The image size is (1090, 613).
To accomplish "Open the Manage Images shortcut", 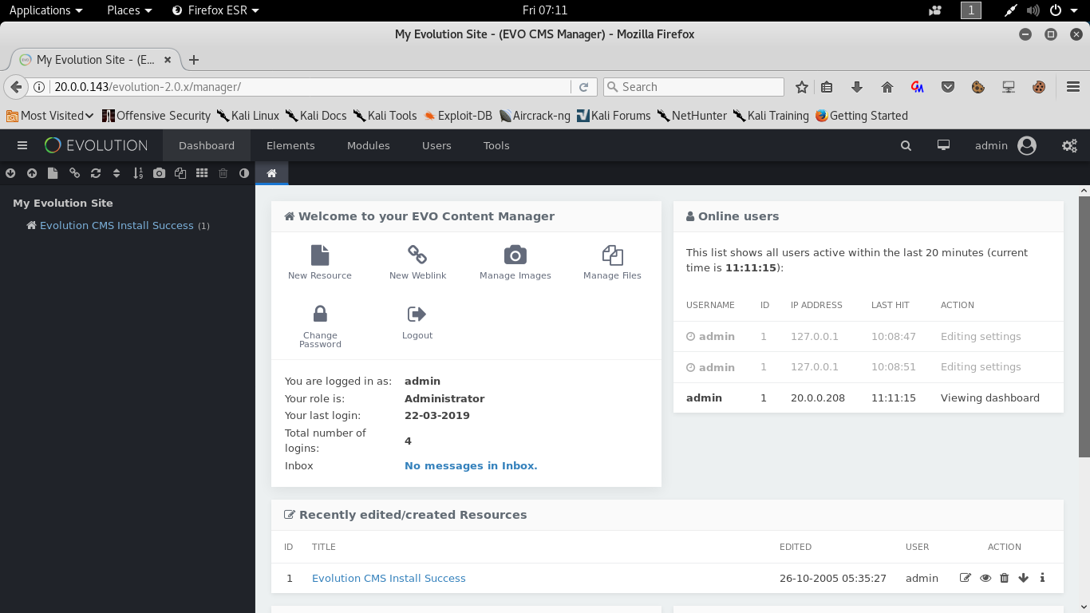I will pos(515,263).
